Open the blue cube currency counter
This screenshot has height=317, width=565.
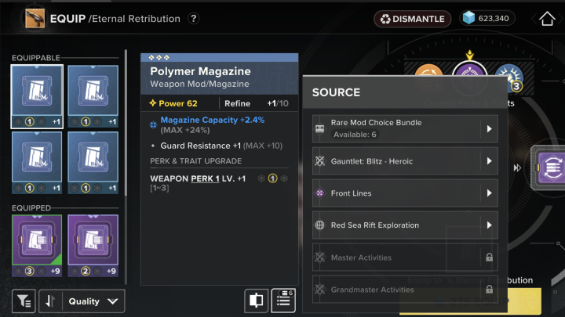click(x=487, y=18)
